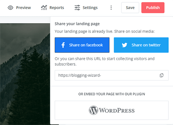Click the red Publish button
Viewport: 173px width, 125px height.
[x=153, y=8]
